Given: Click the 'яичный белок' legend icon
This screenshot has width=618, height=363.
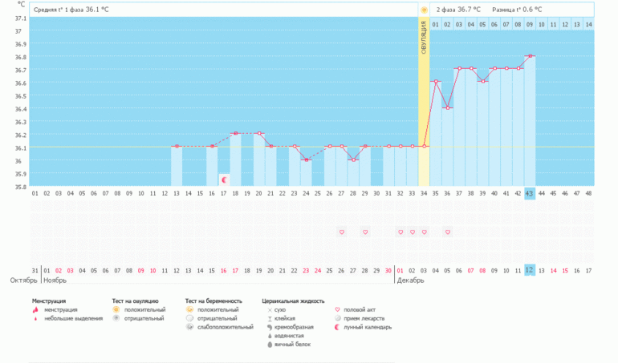Looking at the screenshot, I should pyautogui.click(x=269, y=345).
